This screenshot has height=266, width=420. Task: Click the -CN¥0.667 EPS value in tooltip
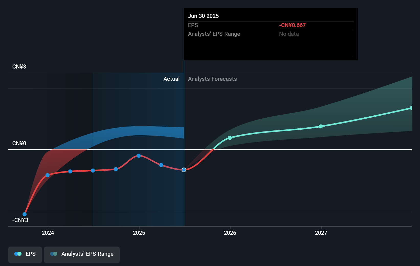[292, 25]
